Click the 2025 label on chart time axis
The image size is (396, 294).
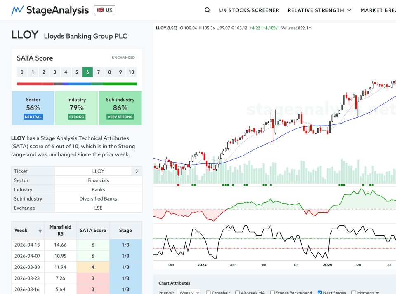coord(328,265)
